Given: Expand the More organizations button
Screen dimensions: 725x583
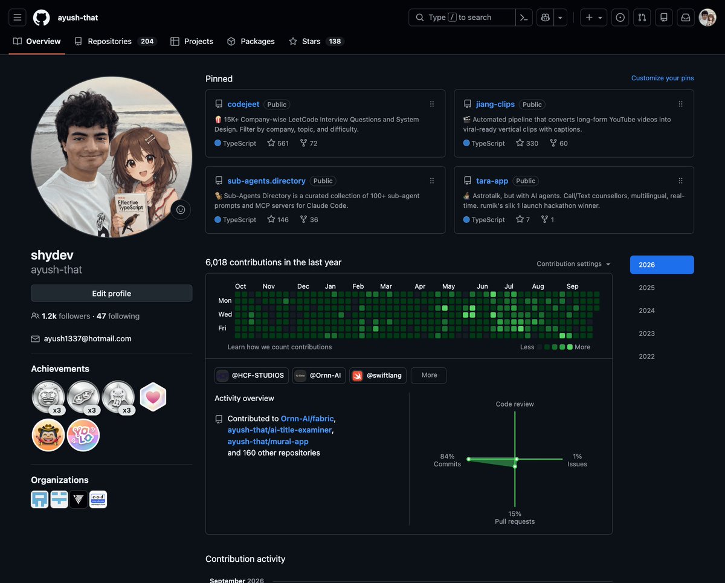Looking at the screenshot, I should tap(429, 375).
